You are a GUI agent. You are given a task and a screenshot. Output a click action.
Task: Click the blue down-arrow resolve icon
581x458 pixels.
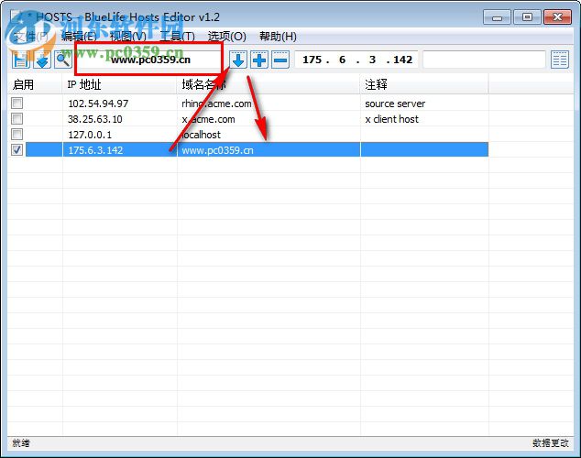[238, 60]
